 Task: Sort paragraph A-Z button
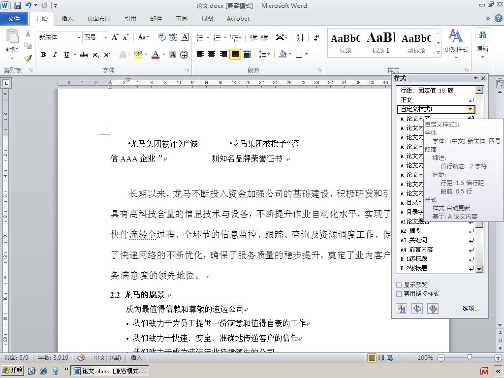[x=300, y=37]
